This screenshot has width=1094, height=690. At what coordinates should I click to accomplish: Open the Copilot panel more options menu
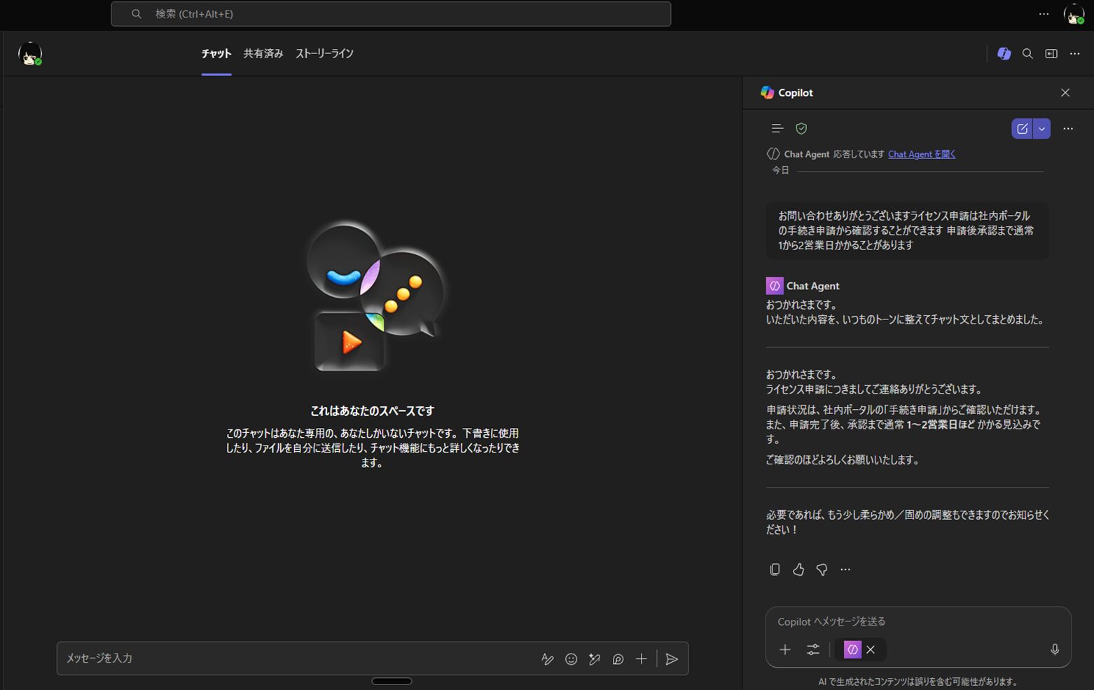(1068, 129)
